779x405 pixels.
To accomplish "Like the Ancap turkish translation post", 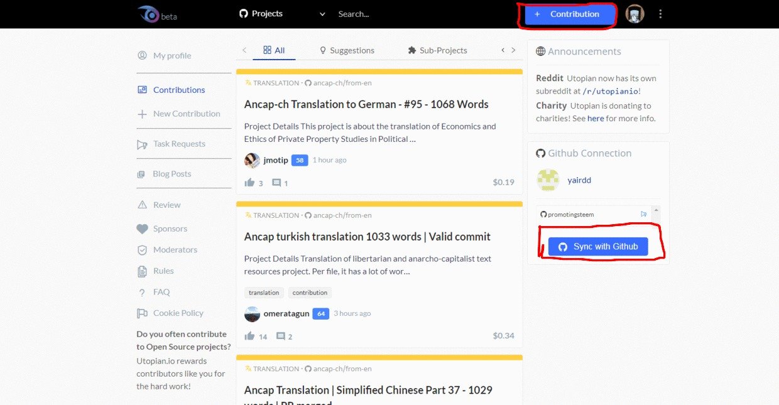I will point(249,336).
